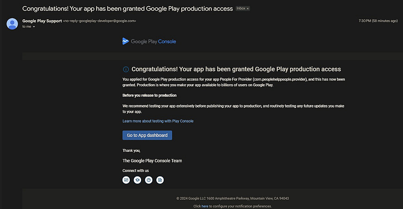The width and height of the screenshot is (403, 209).
Task: Click 'The Google Play Console Team' signature
Action: click(152, 161)
